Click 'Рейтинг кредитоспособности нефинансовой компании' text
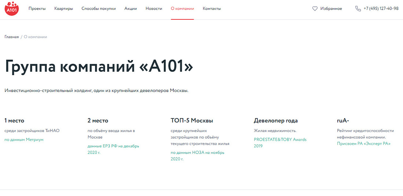Viewport: 403px width, 196px height. point(366,134)
